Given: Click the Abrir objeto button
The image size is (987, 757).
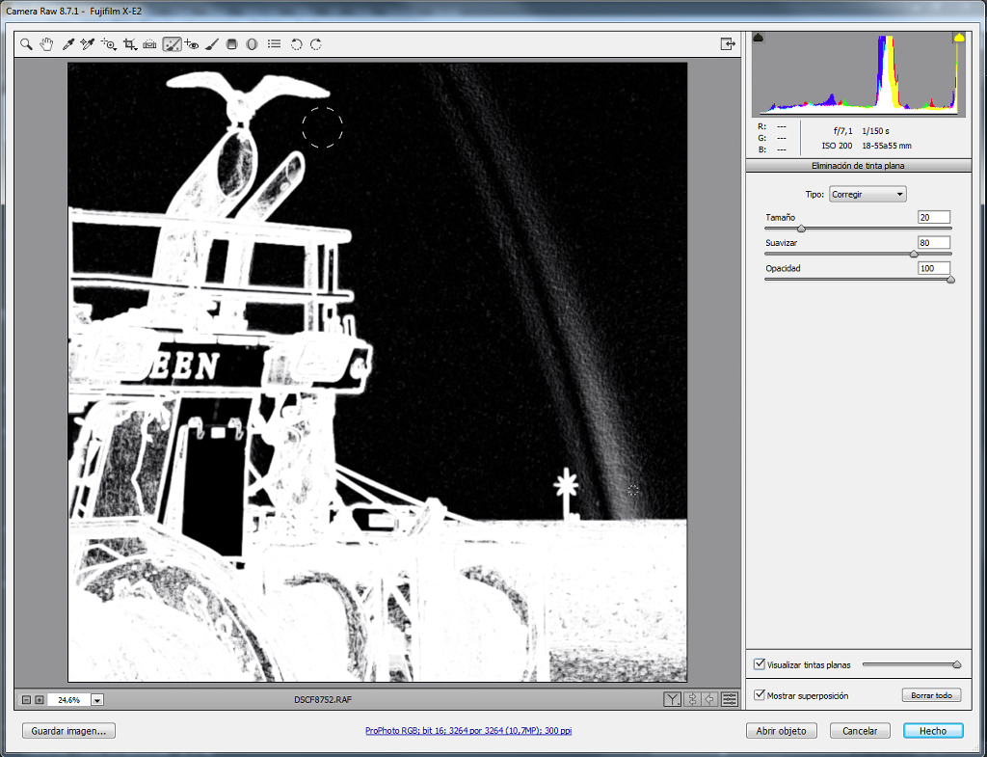Looking at the screenshot, I should 781,731.
